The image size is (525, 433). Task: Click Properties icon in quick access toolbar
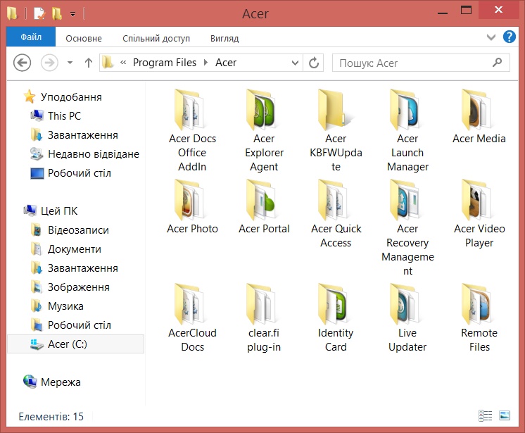point(39,14)
